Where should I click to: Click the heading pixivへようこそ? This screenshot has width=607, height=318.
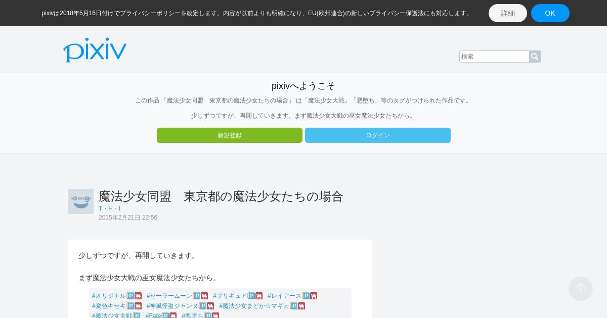[303, 86]
